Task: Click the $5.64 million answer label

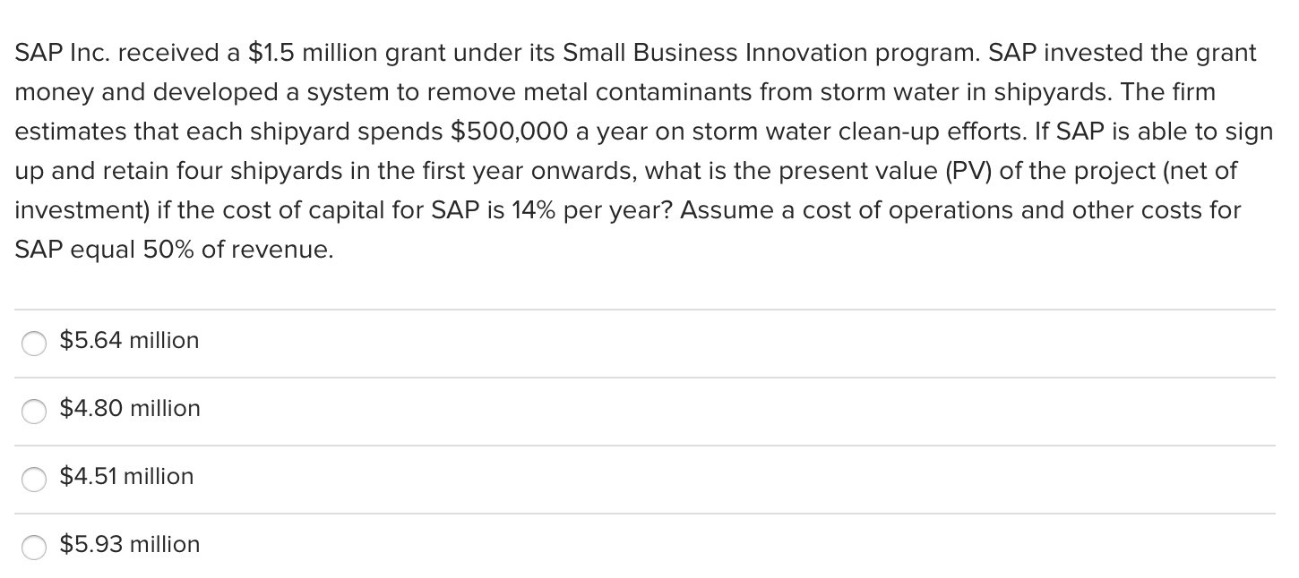Action: (x=129, y=341)
